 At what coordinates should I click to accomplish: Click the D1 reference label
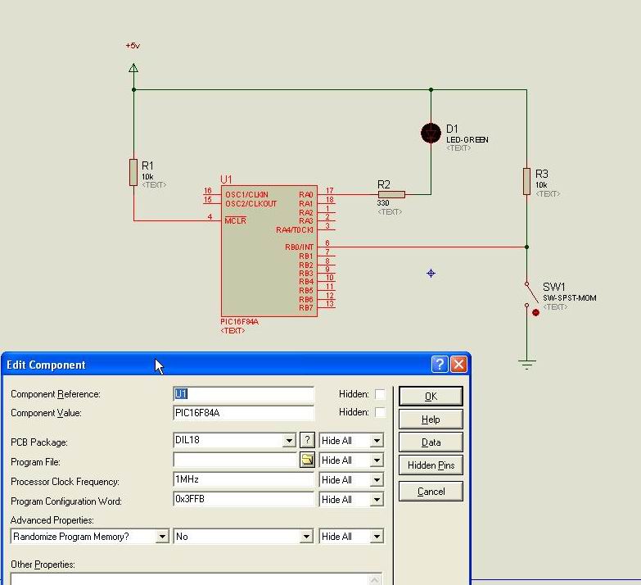[452, 129]
